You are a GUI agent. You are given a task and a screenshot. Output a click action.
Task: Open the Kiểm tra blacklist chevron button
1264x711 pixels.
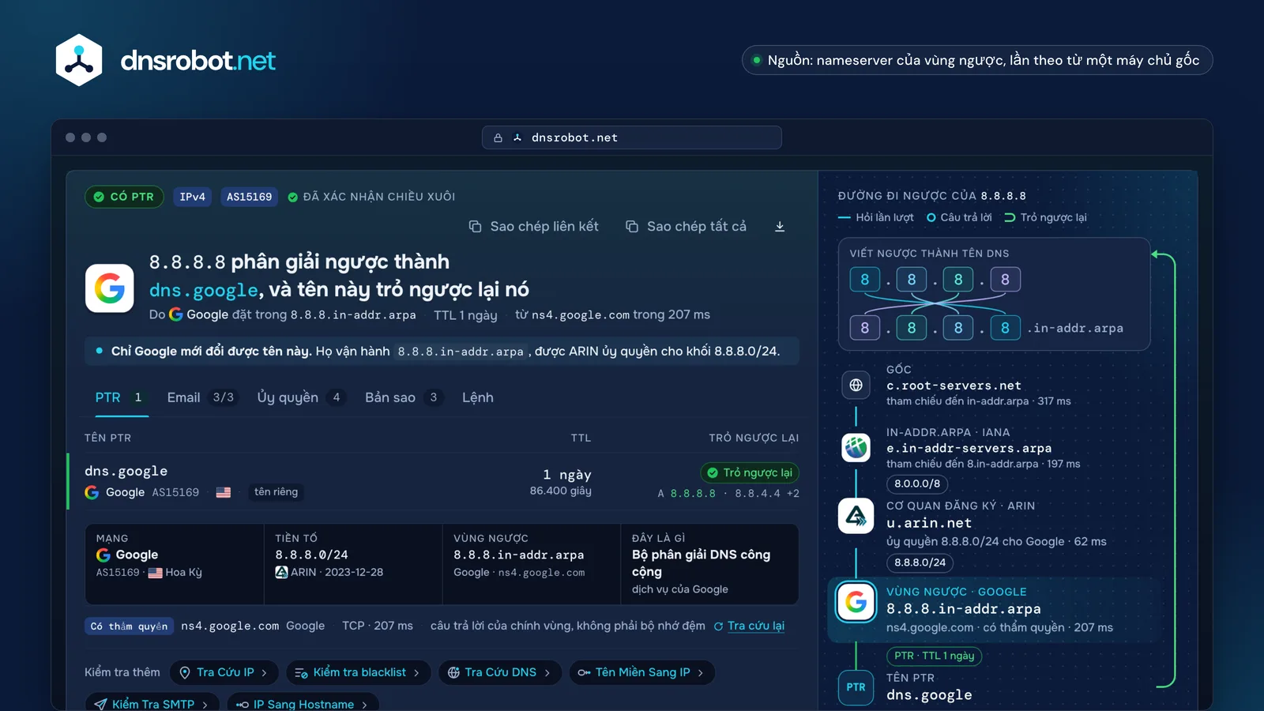coord(359,672)
